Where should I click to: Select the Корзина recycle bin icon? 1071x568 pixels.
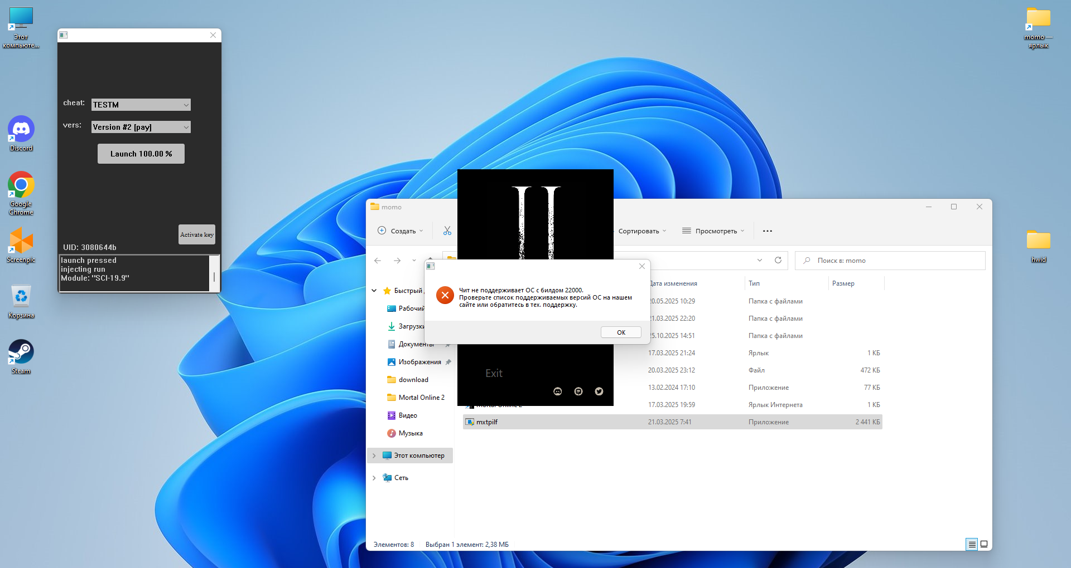pos(21,301)
